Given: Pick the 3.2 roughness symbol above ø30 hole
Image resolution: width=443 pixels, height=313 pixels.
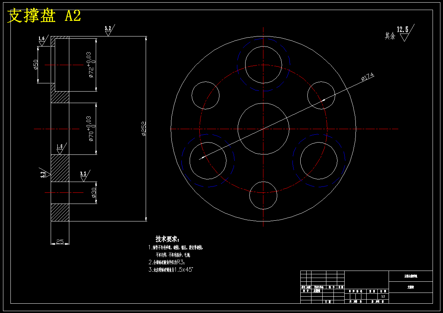Looking at the screenshot, I should tap(85, 176).
